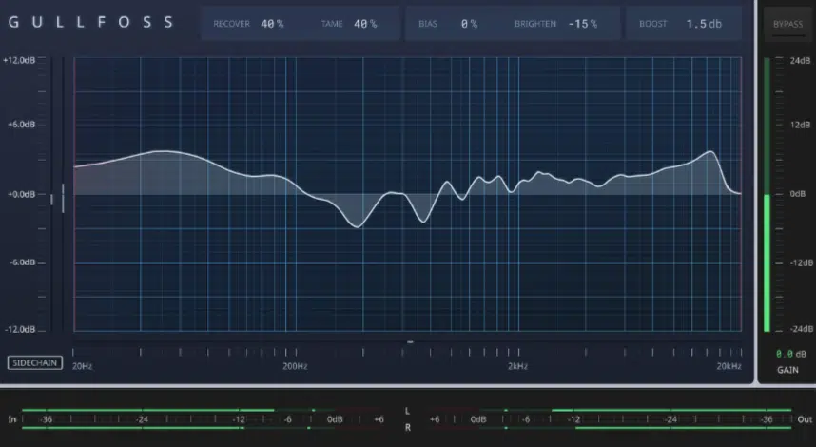Click the 24dB gain scale label

[801, 60]
